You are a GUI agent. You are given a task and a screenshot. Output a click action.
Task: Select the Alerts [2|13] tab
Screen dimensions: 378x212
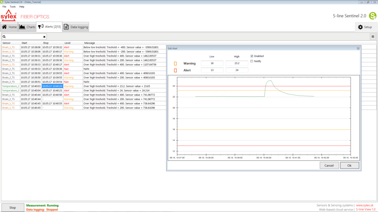click(49, 26)
